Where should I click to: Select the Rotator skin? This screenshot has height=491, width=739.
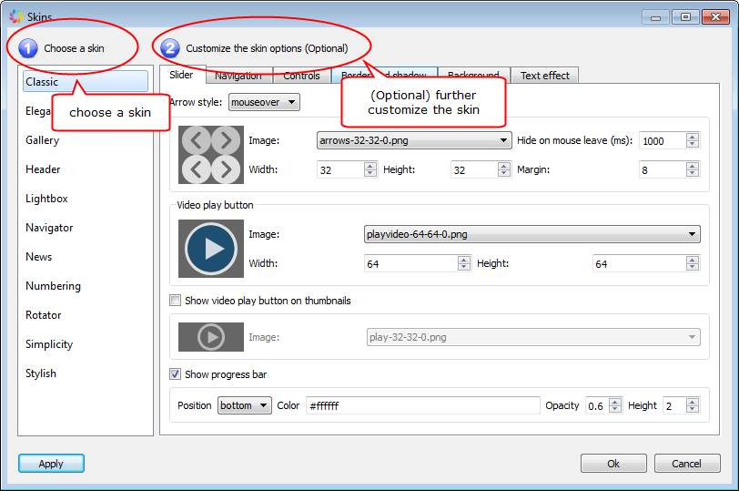(44, 315)
